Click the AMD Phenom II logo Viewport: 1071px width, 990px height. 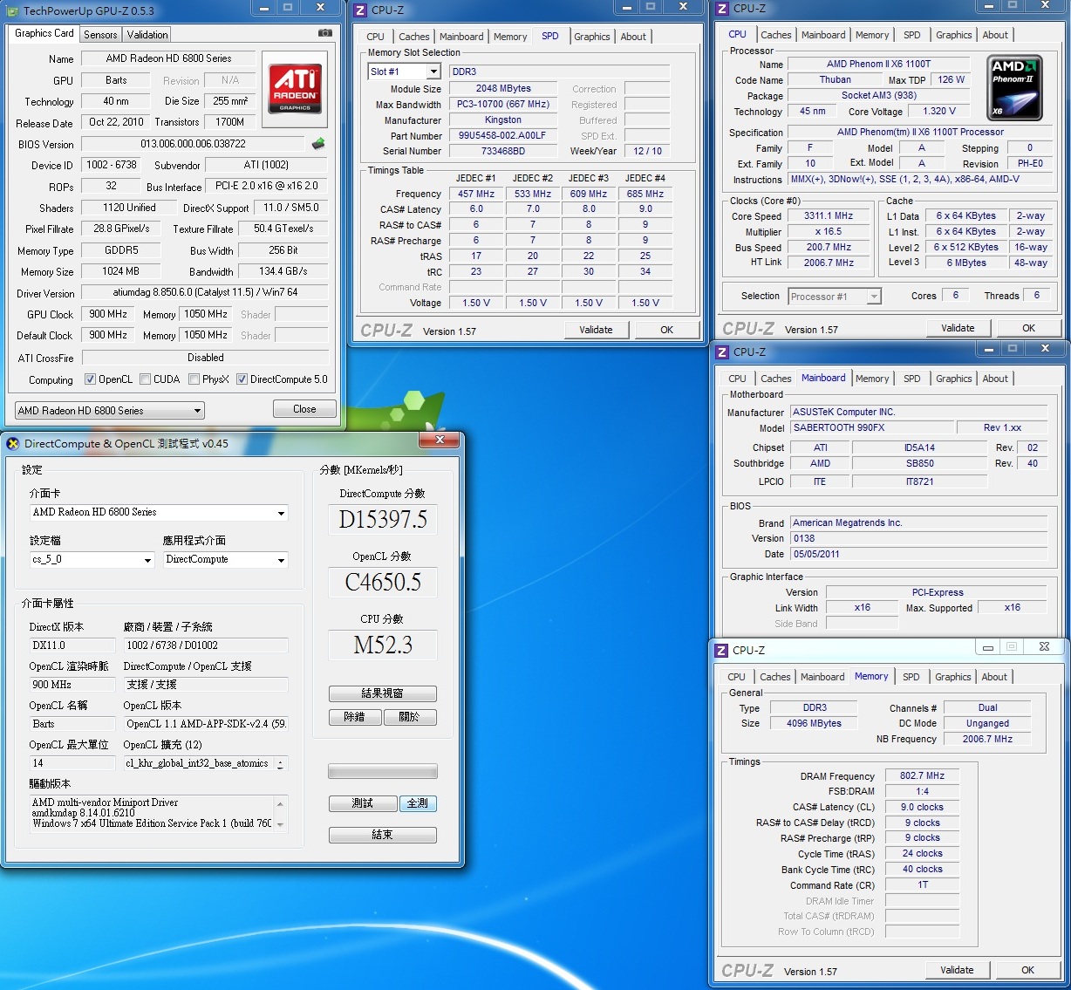[x=1015, y=88]
